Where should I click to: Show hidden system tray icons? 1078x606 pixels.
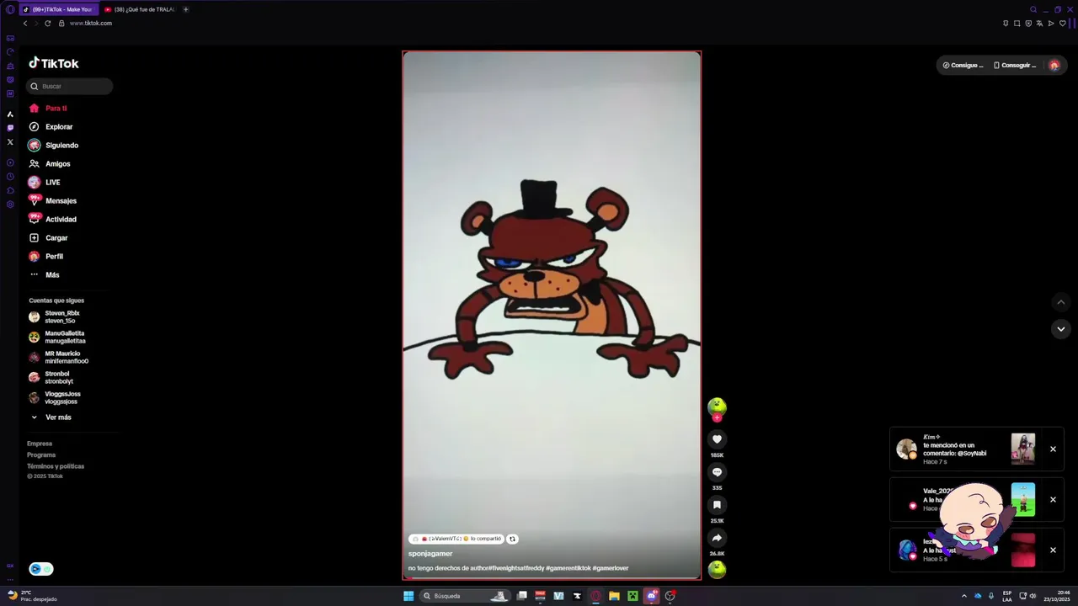[964, 596]
